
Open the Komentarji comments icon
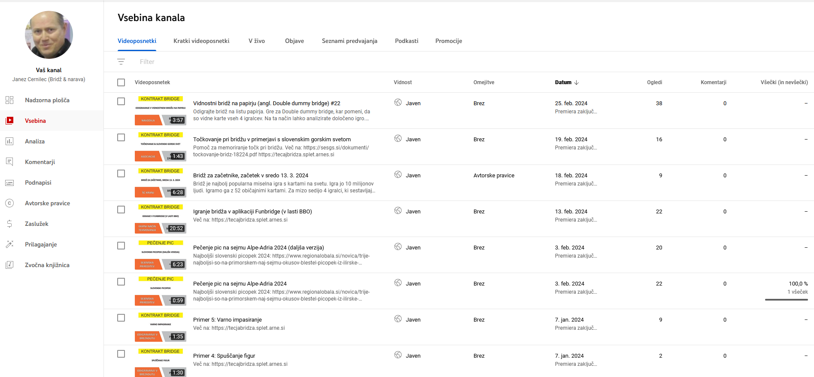pos(9,162)
